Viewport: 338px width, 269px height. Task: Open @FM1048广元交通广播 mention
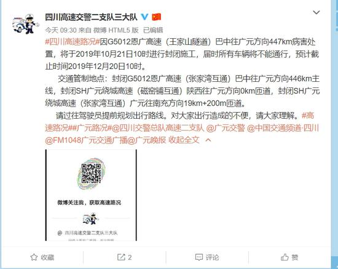86,140
